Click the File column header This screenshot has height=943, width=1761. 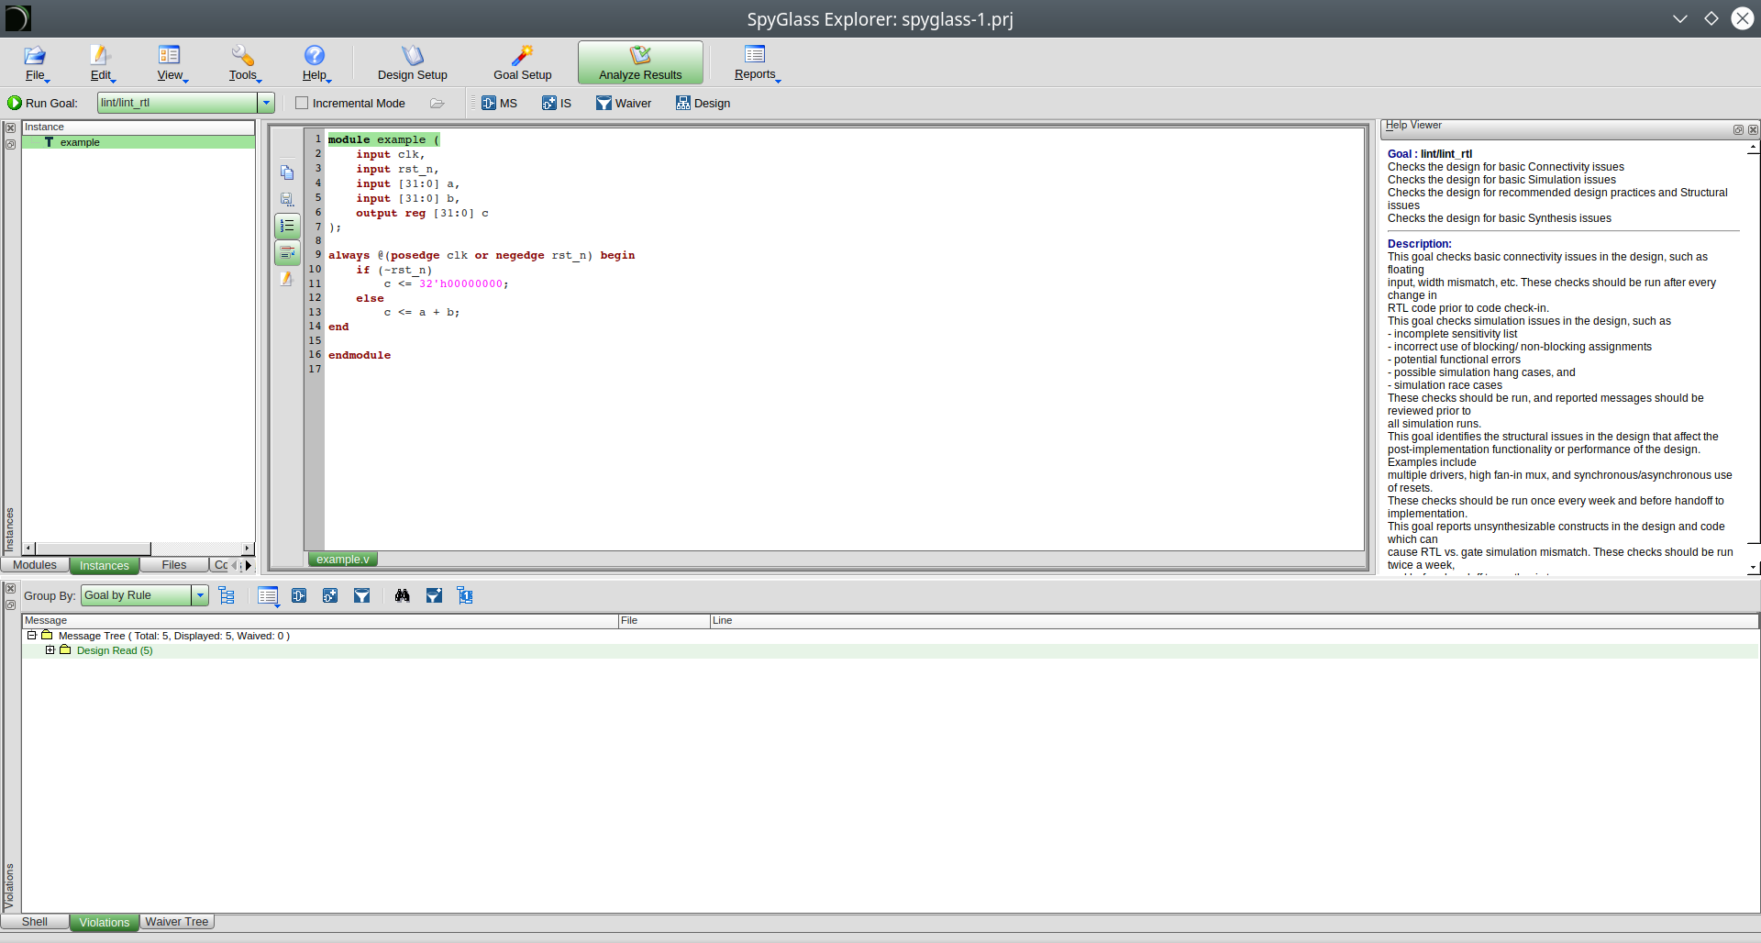click(664, 621)
